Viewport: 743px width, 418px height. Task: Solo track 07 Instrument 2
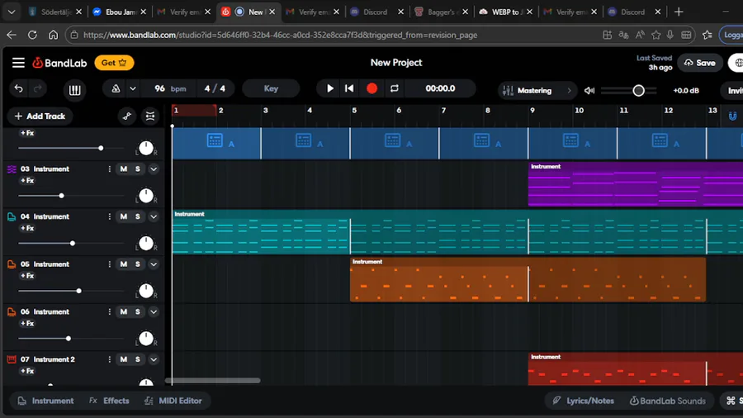(137, 359)
